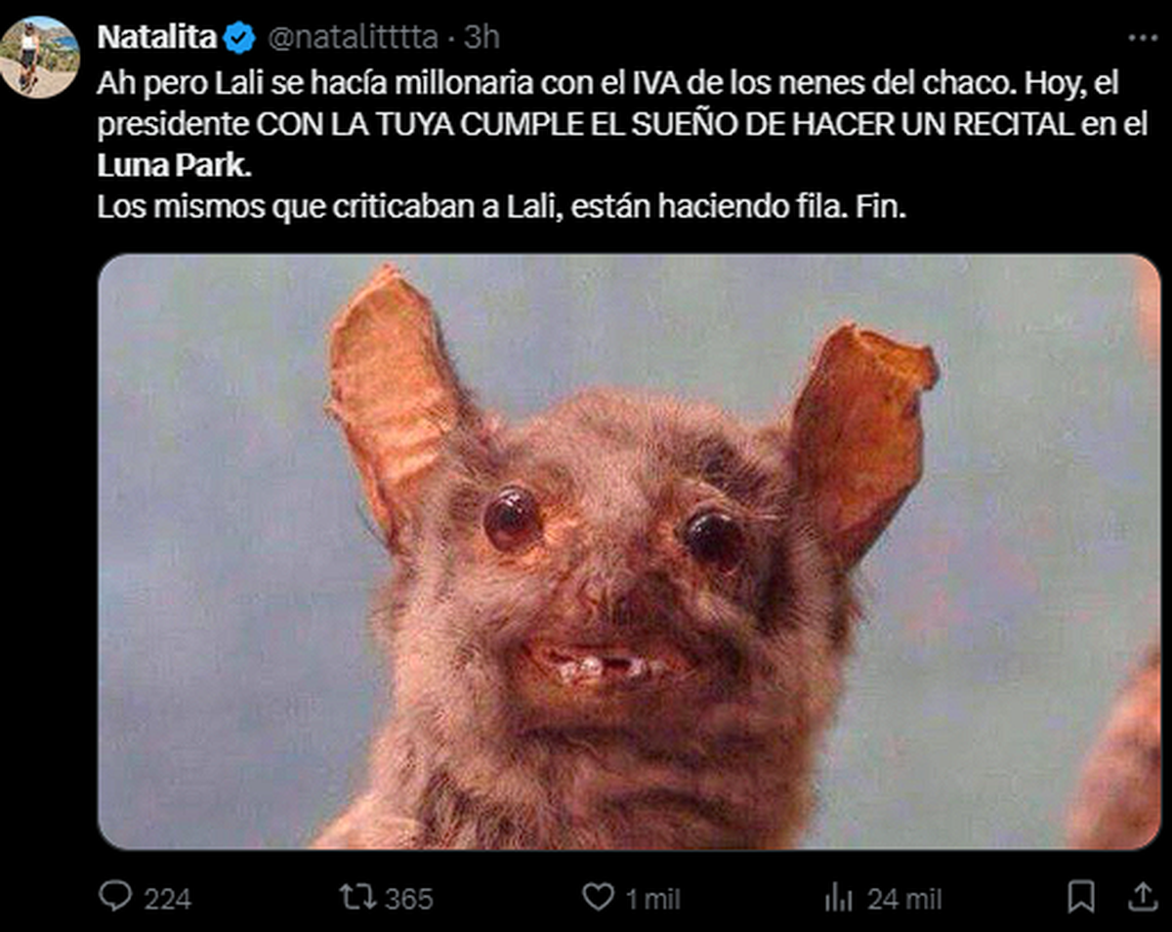
Task: Click the display name Natalita
Action: click(157, 37)
